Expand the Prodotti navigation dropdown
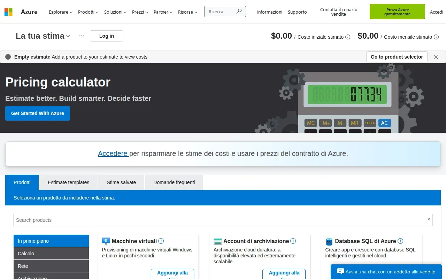The width and height of the screenshot is (446, 279). [x=89, y=12]
